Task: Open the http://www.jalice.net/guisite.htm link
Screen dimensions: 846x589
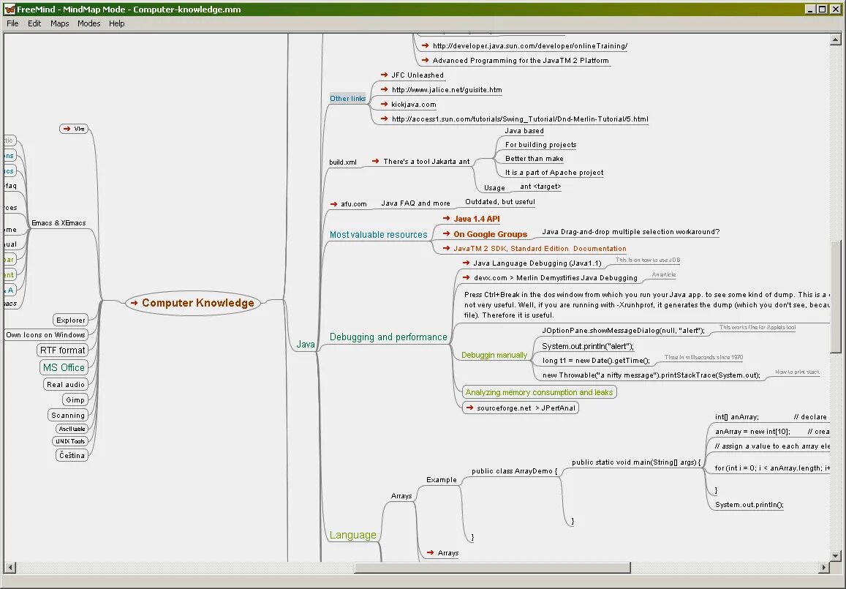Action: (447, 90)
